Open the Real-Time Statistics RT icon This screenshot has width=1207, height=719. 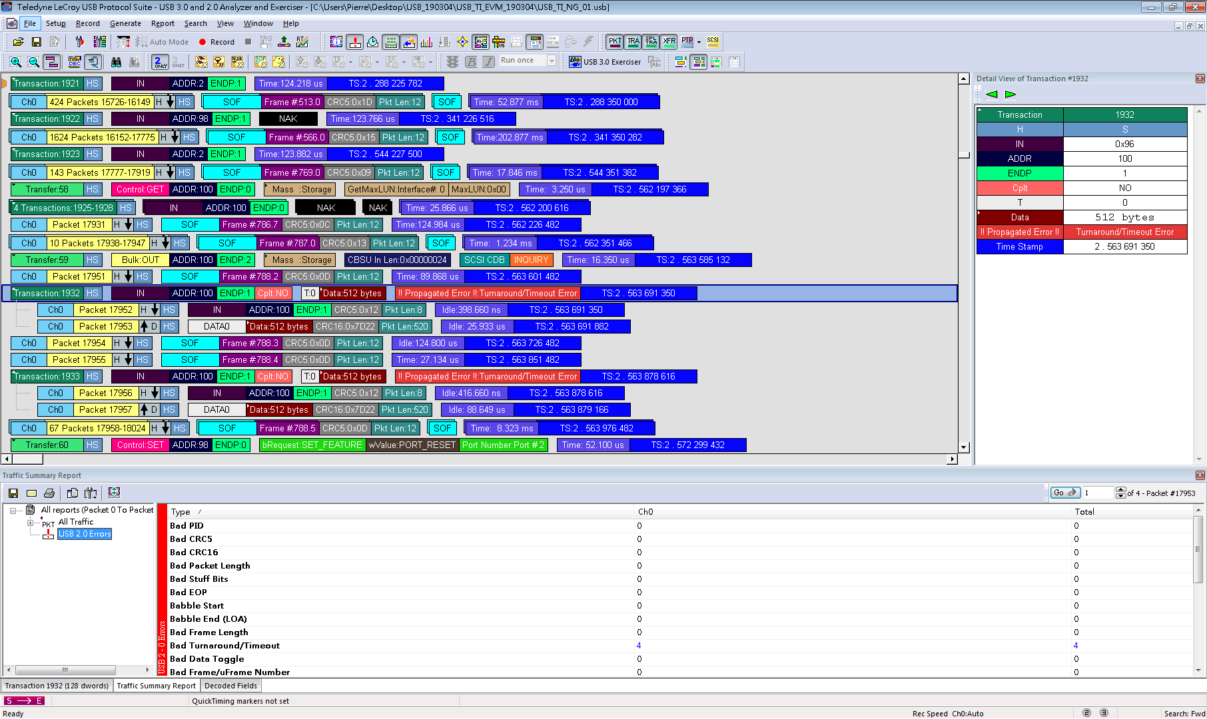[302, 42]
